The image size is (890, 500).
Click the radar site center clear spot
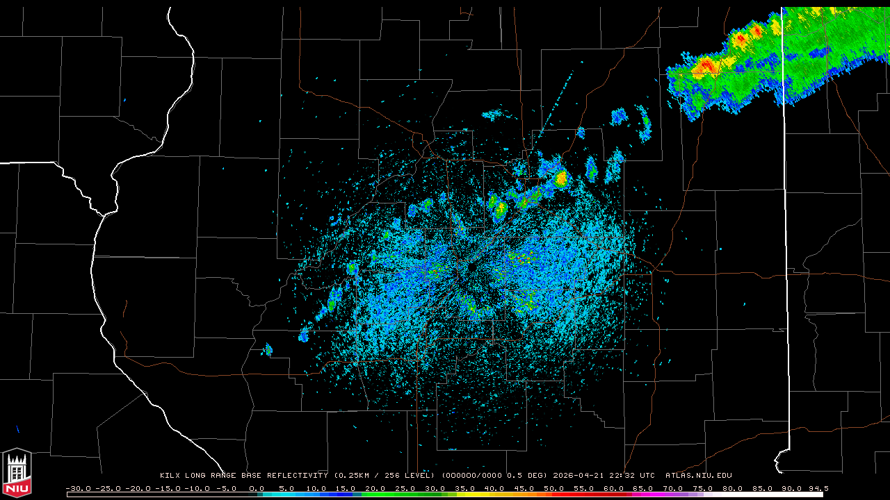point(473,268)
